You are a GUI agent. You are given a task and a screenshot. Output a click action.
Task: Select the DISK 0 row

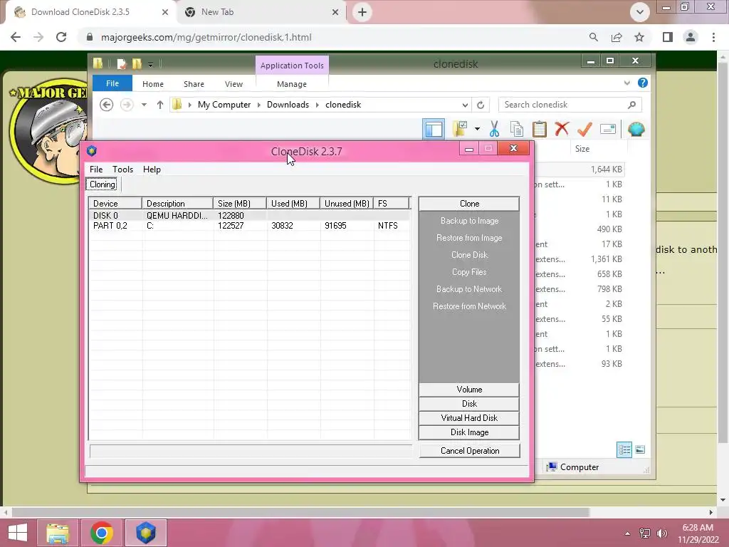coord(250,215)
